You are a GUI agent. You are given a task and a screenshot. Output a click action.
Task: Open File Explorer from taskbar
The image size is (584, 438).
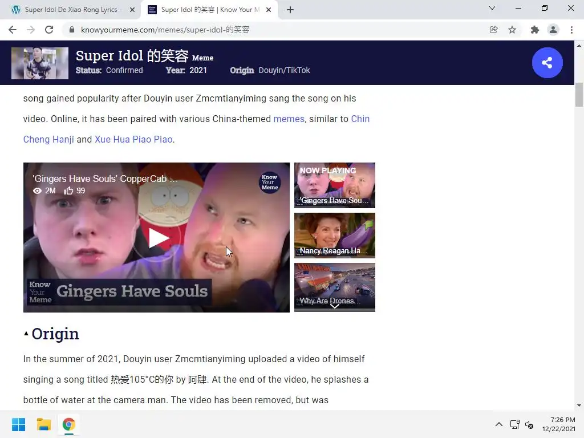[x=43, y=424]
